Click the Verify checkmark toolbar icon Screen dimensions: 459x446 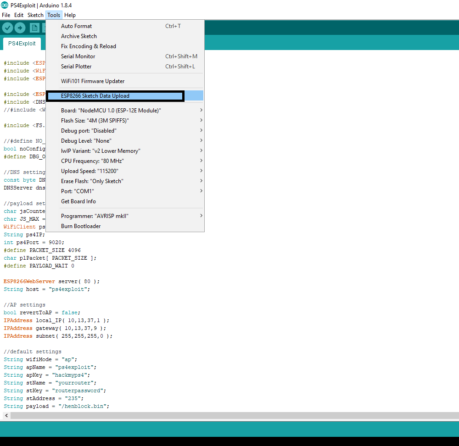tap(8, 28)
